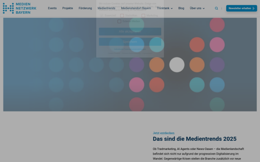
Task: Open the Blog navigation link
Action: pos(181,8)
